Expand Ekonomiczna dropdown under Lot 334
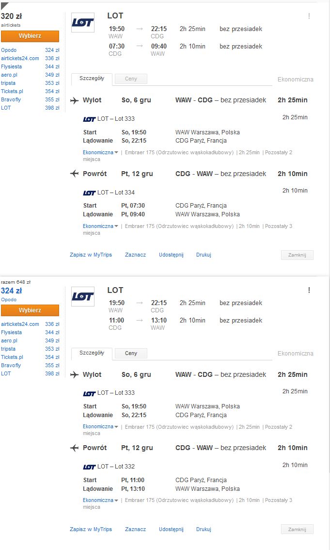This screenshot has height=550, width=330. [x=100, y=226]
